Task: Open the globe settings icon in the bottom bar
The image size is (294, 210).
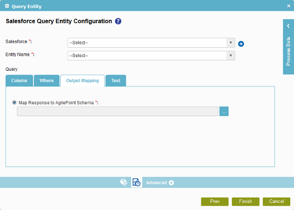Action: click(x=124, y=182)
